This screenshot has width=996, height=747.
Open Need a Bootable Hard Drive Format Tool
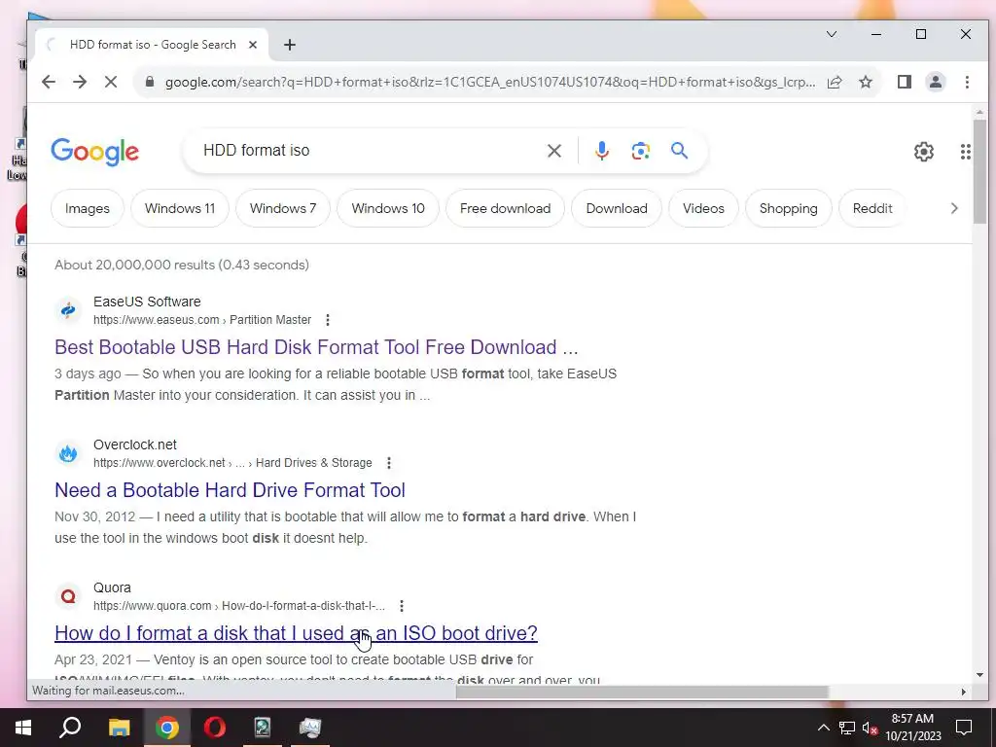(x=230, y=490)
